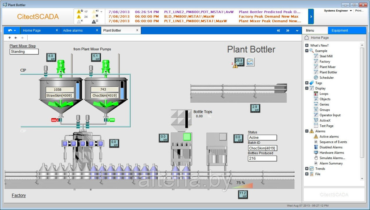Expand the Tags tree node

[307, 83]
